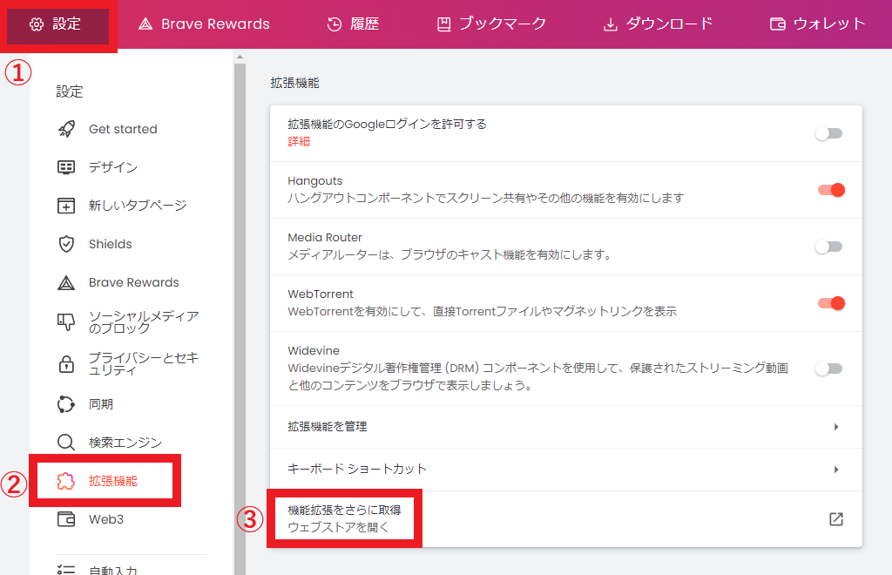
Task: Click the ウォレット wallet icon in the top bar
Action: click(778, 24)
